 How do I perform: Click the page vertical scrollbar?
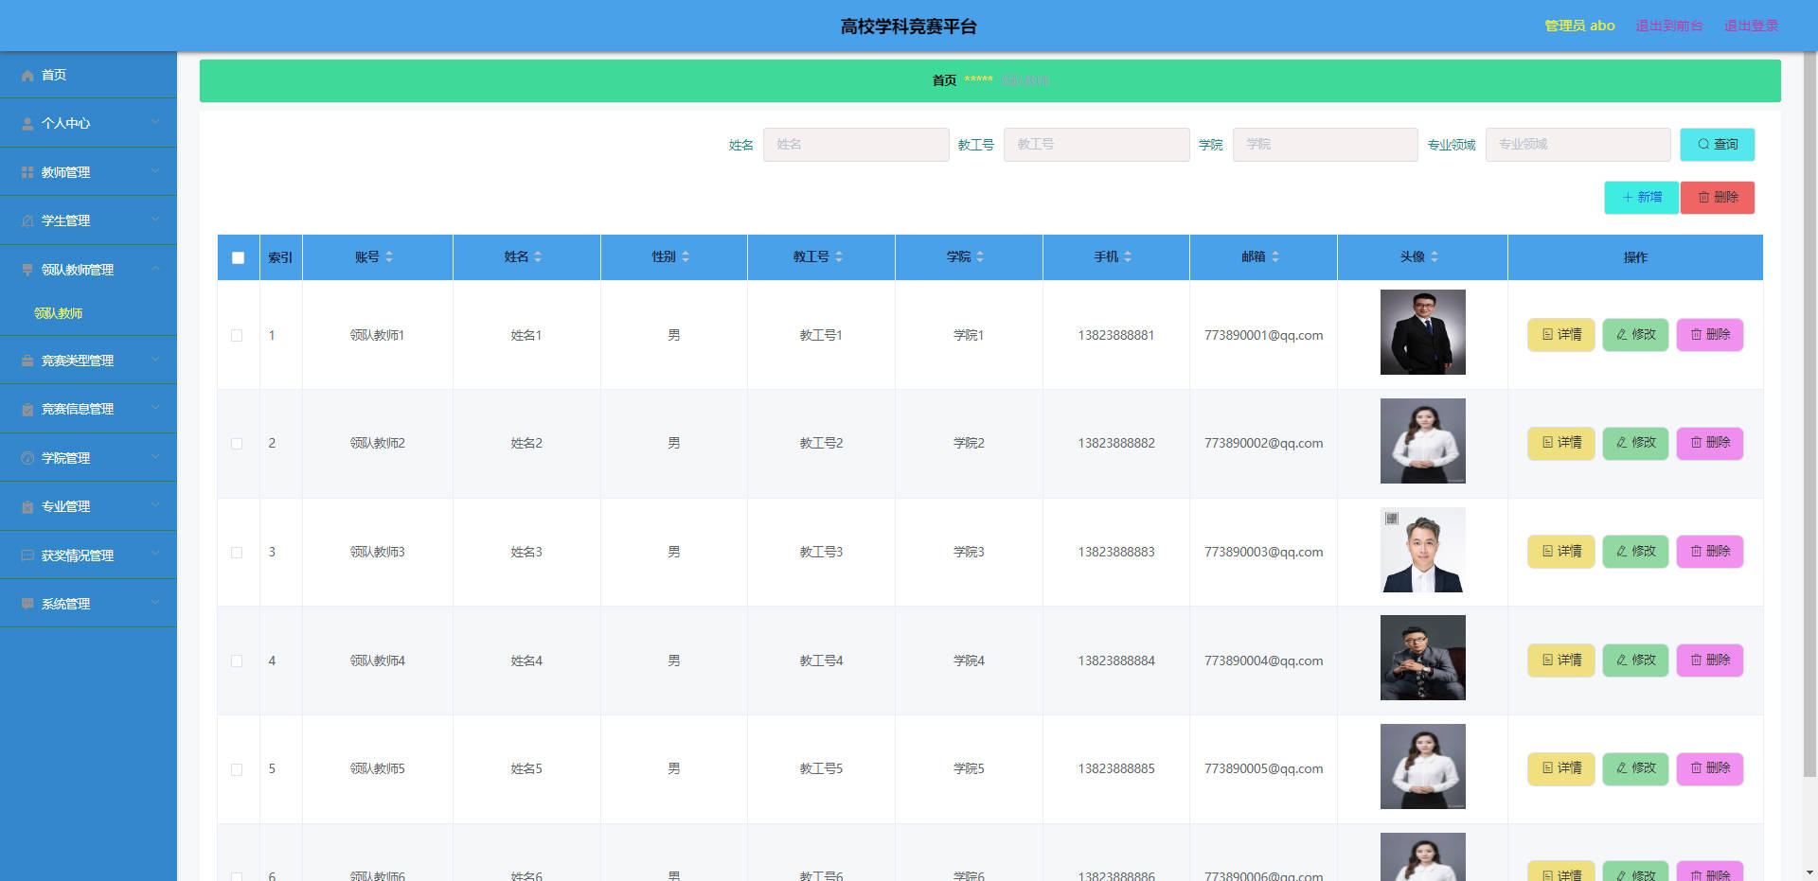pyautogui.click(x=1809, y=416)
